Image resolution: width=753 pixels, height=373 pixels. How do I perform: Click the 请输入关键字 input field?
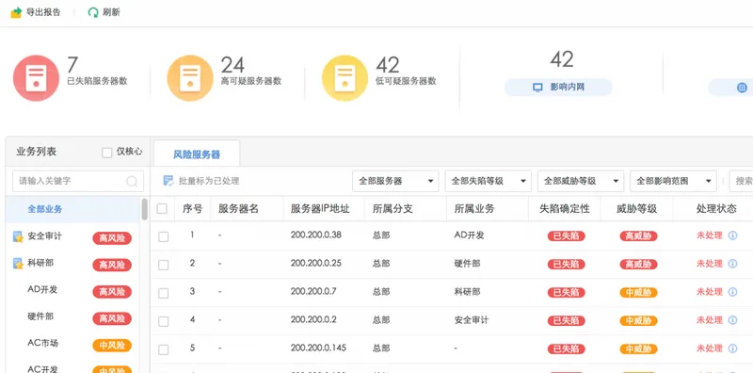[78, 181]
